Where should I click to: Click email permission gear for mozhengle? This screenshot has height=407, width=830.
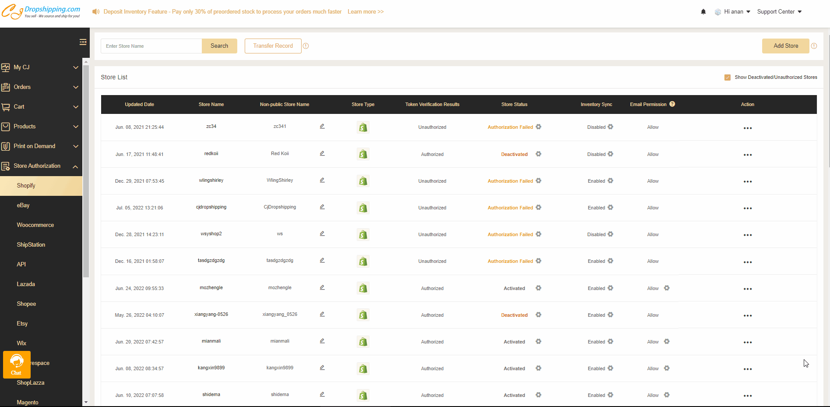tap(667, 288)
